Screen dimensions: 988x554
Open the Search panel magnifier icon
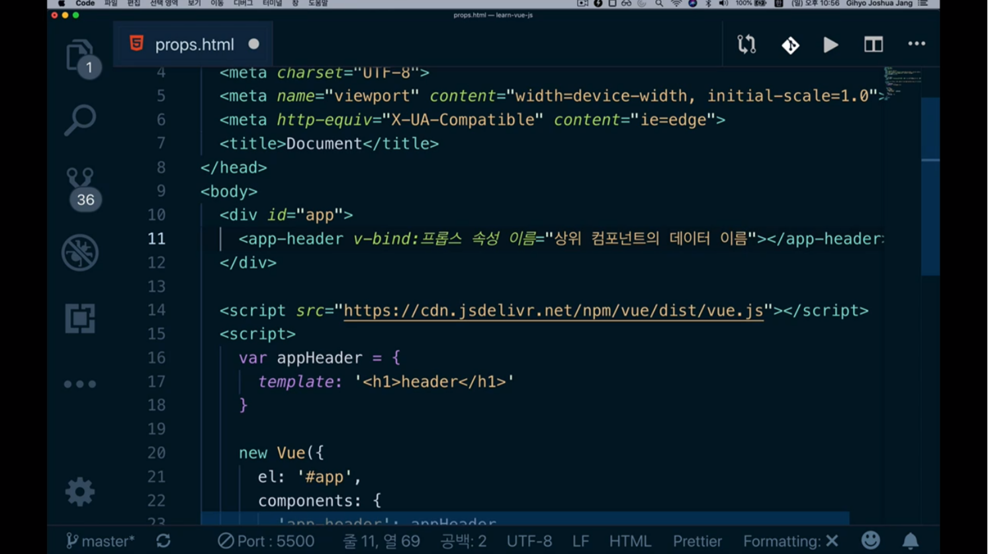pos(79,120)
